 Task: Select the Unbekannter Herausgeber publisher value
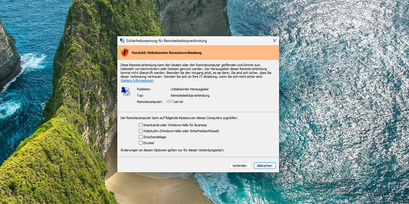point(190,89)
